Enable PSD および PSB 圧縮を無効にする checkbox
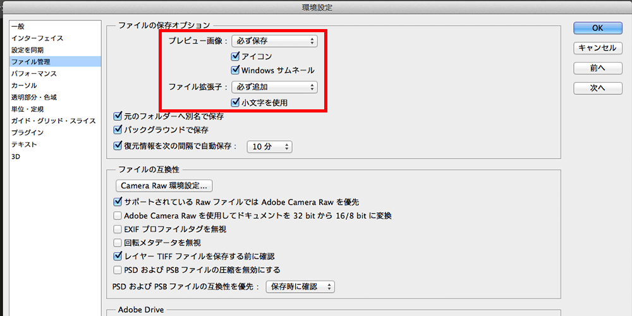This screenshot has height=316, width=632. click(118, 269)
